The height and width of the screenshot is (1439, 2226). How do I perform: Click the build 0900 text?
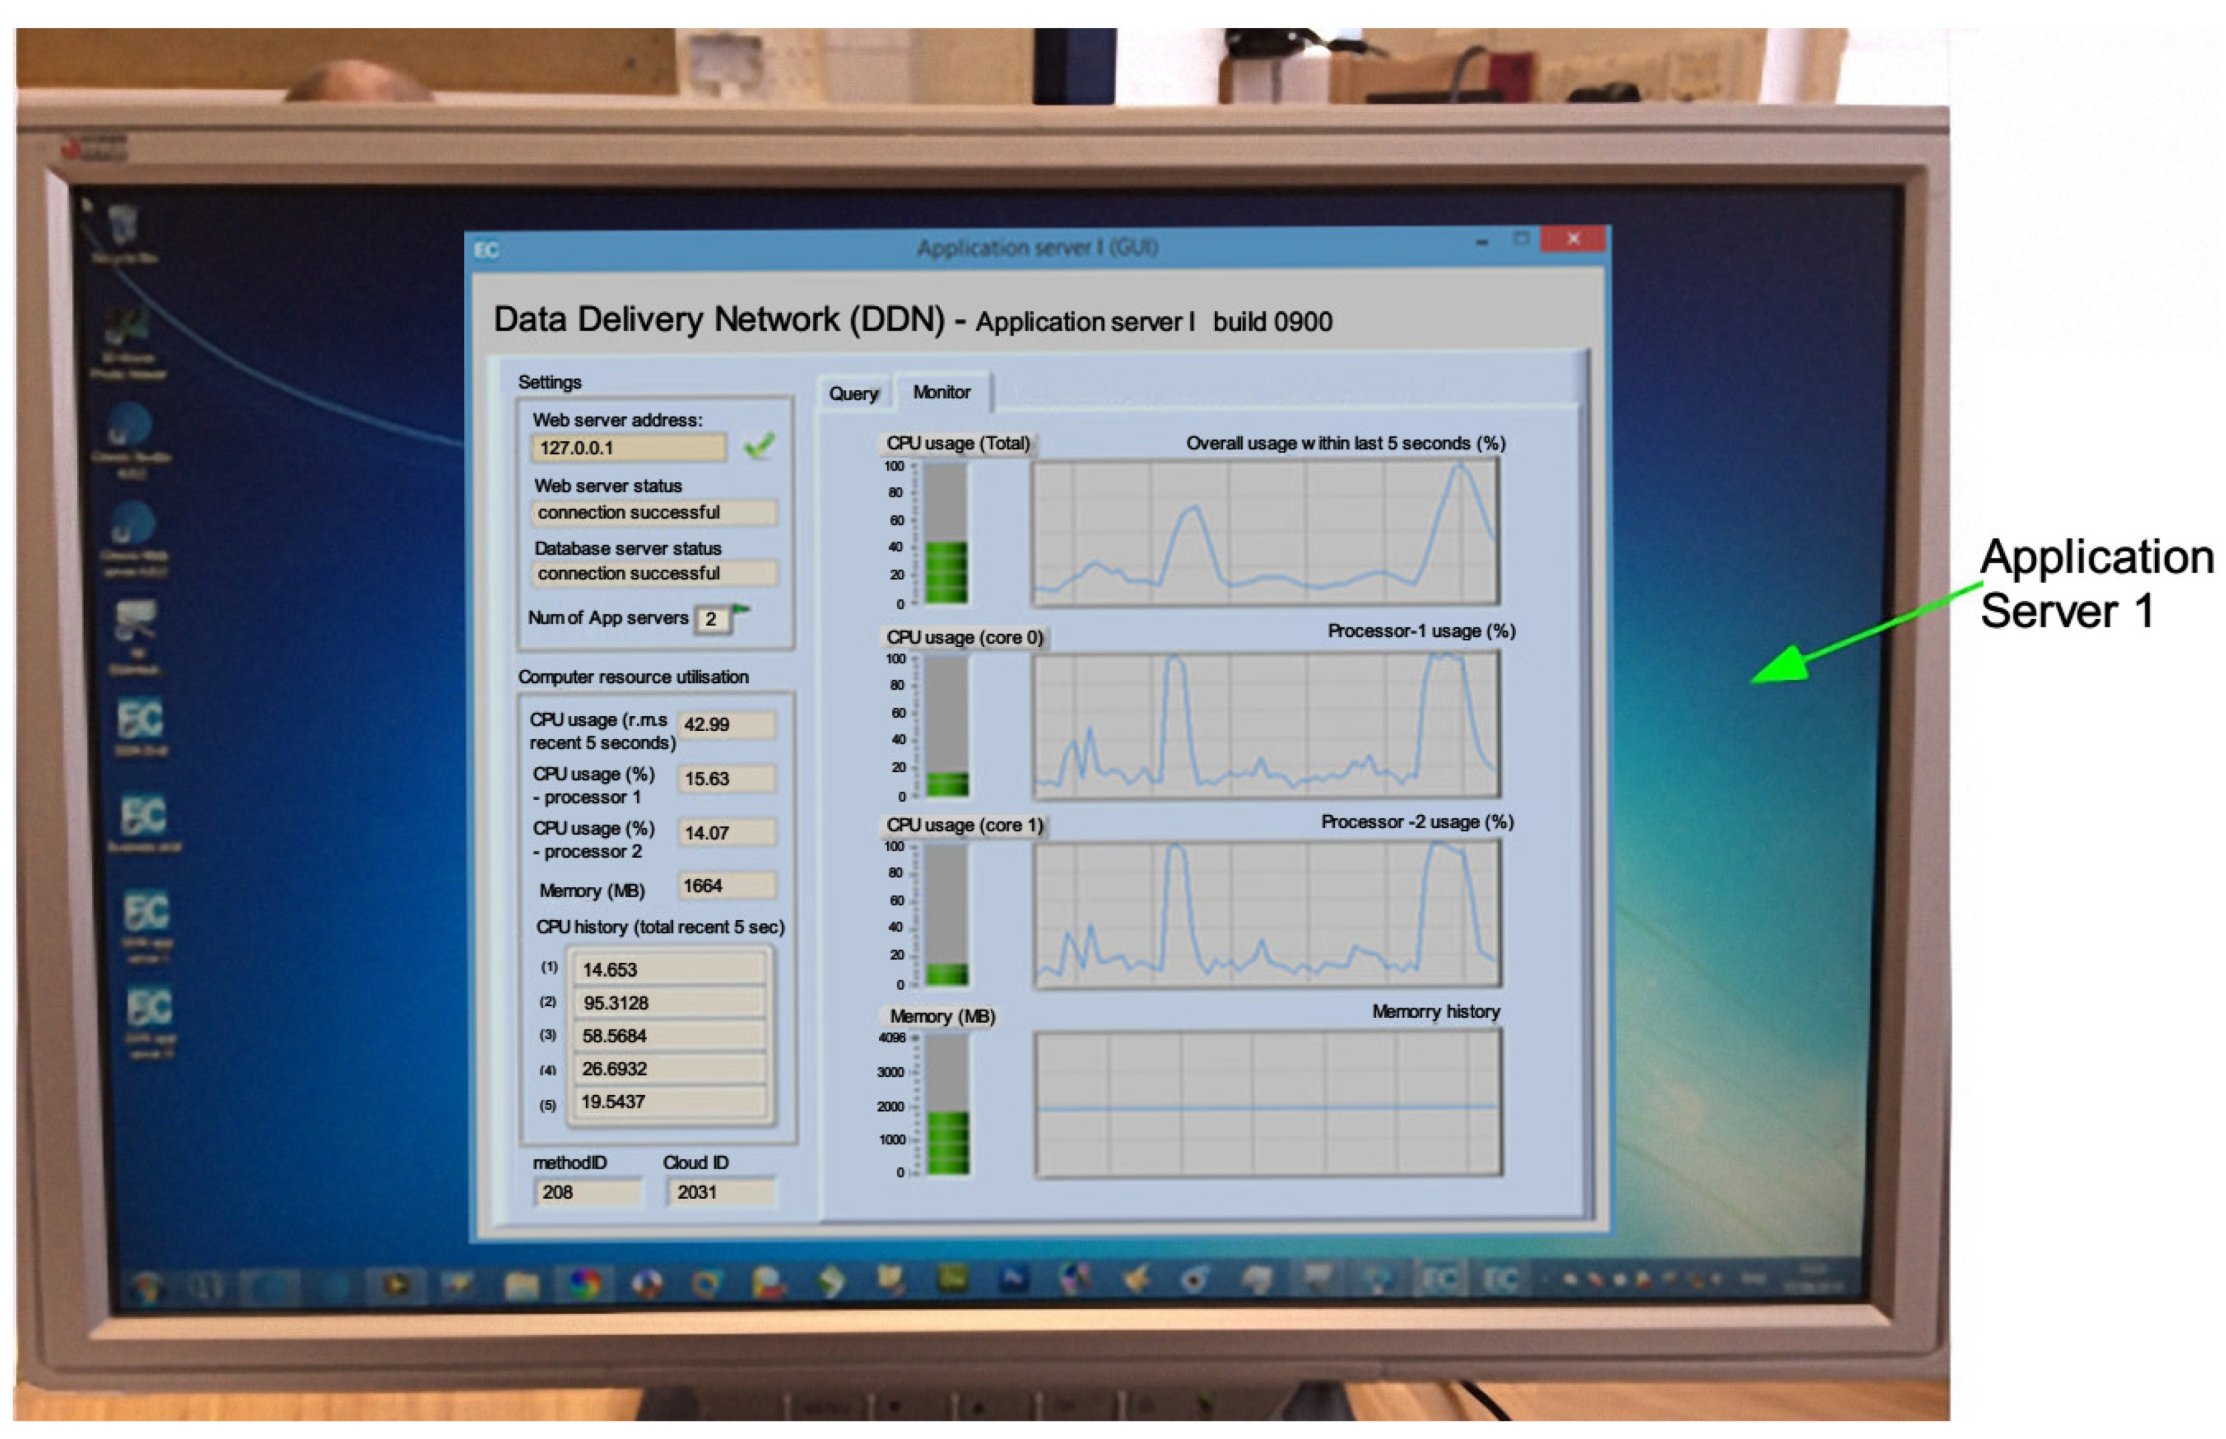pyautogui.click(x=1272, y=322)
